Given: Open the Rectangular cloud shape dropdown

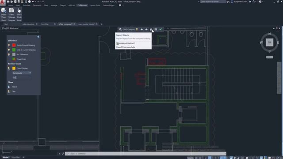Looking at the screenshot, I should [22, 73].
